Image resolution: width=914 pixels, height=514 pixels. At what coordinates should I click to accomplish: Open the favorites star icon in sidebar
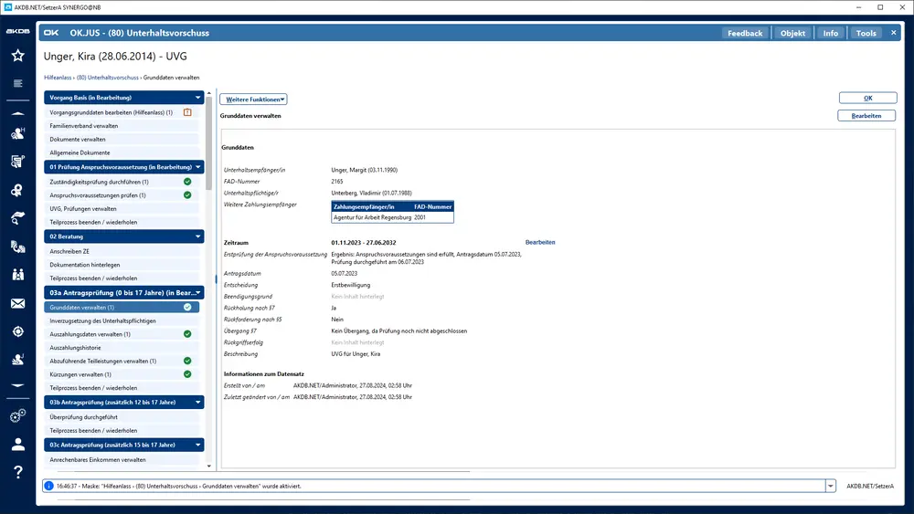tap(17, 56)
